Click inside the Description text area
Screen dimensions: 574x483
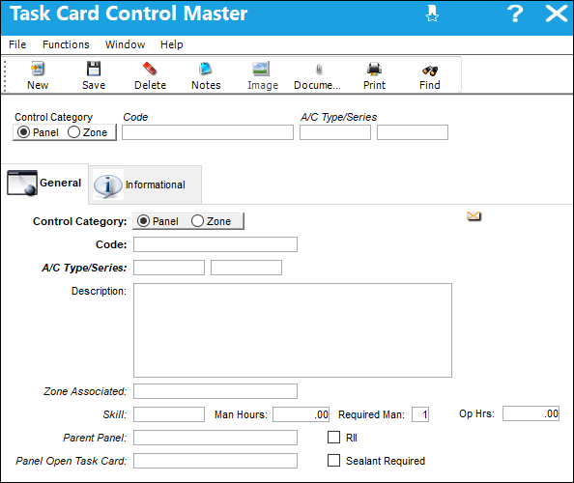point(293,330)
